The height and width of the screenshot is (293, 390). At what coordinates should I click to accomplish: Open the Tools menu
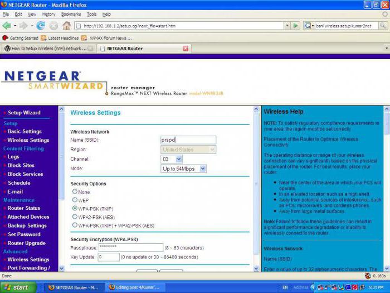coord(91,14)
